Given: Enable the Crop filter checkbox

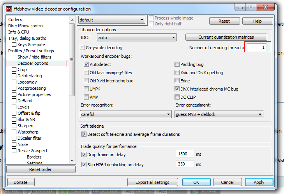Looking at the screenshot, I should click(14, 69).
